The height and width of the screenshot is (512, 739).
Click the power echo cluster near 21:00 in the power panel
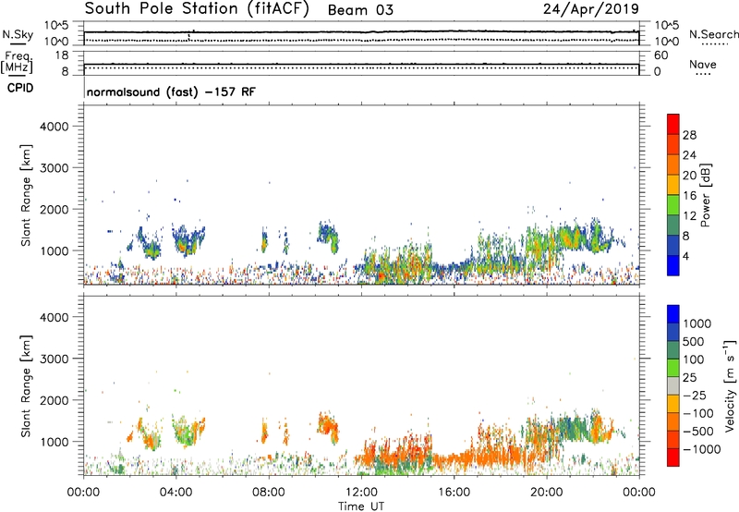pos(570,238)
